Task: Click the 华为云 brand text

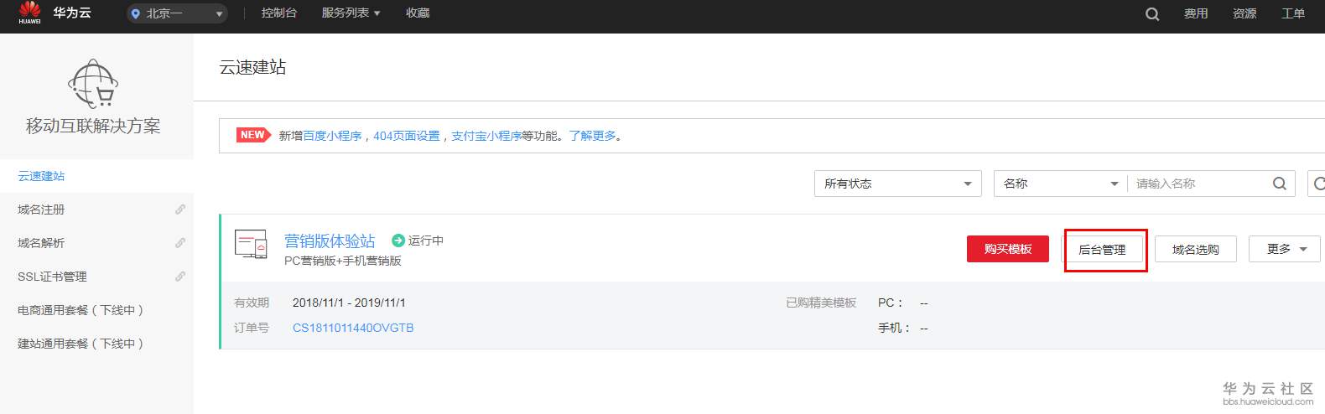Action: coord(72,13)
